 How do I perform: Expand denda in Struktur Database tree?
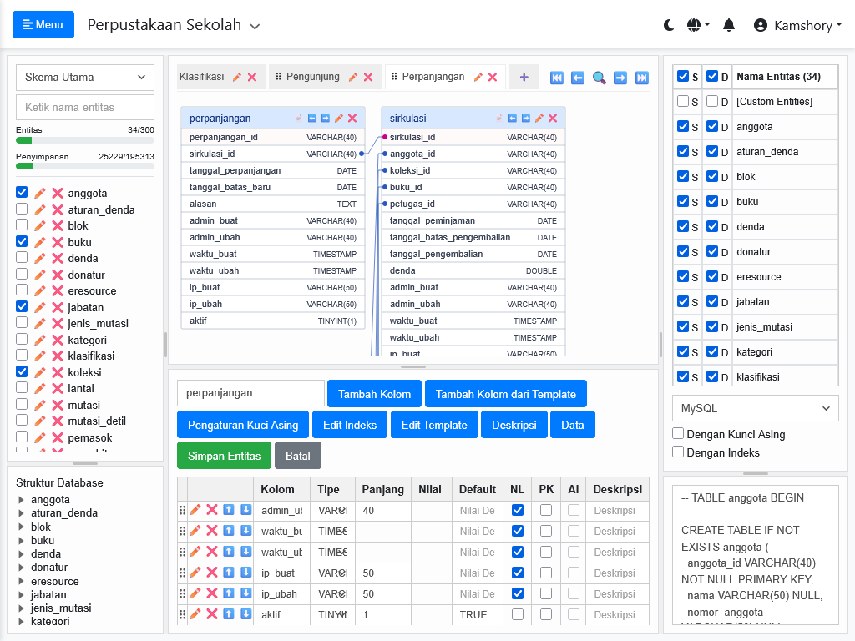pos(21,554)
